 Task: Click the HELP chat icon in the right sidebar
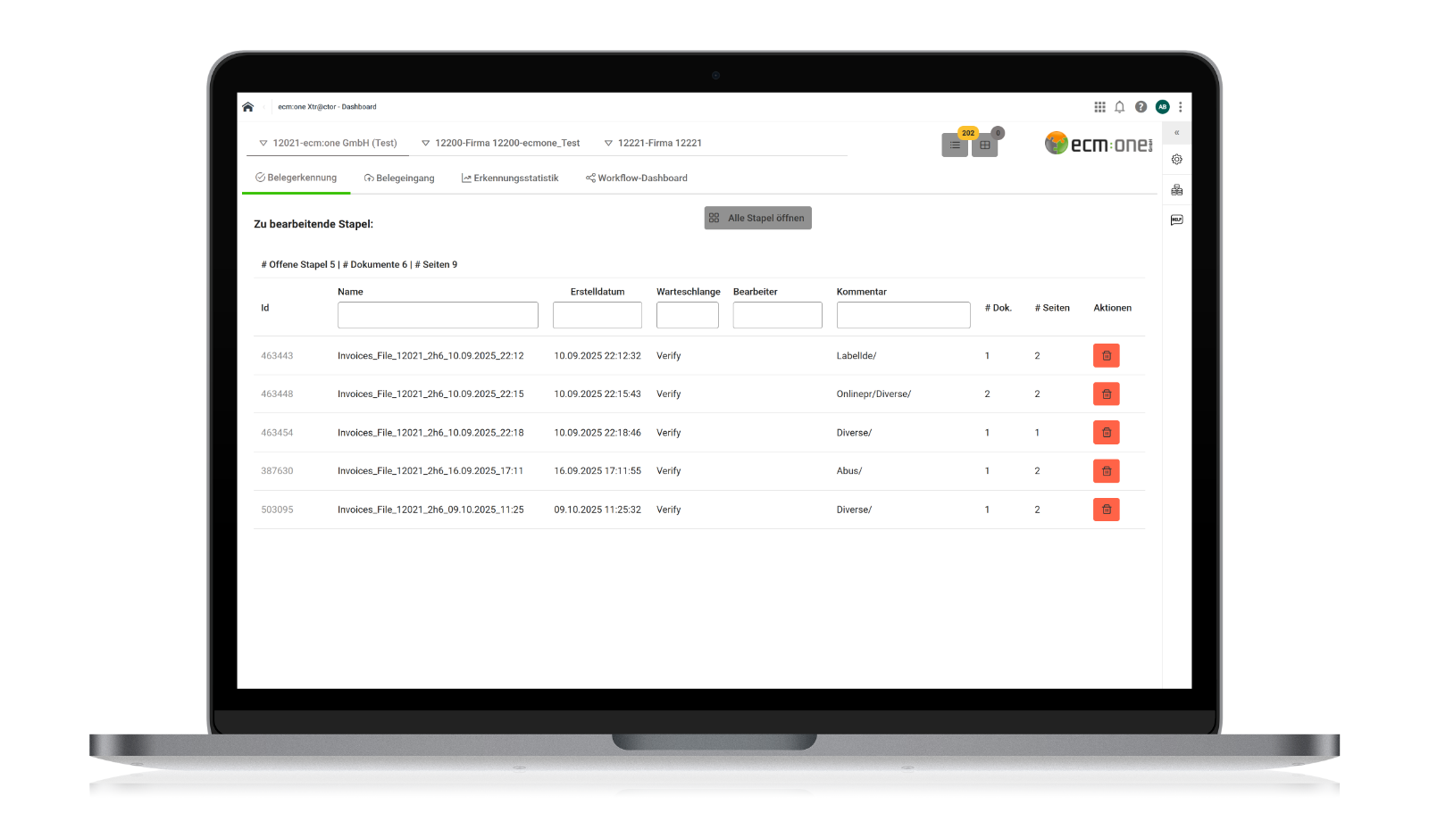tap(1176, 220)
